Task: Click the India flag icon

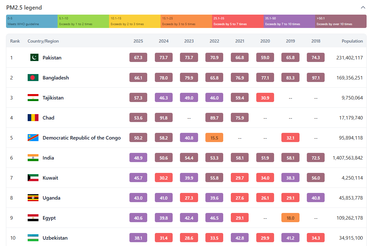Action: click(33, 158)
